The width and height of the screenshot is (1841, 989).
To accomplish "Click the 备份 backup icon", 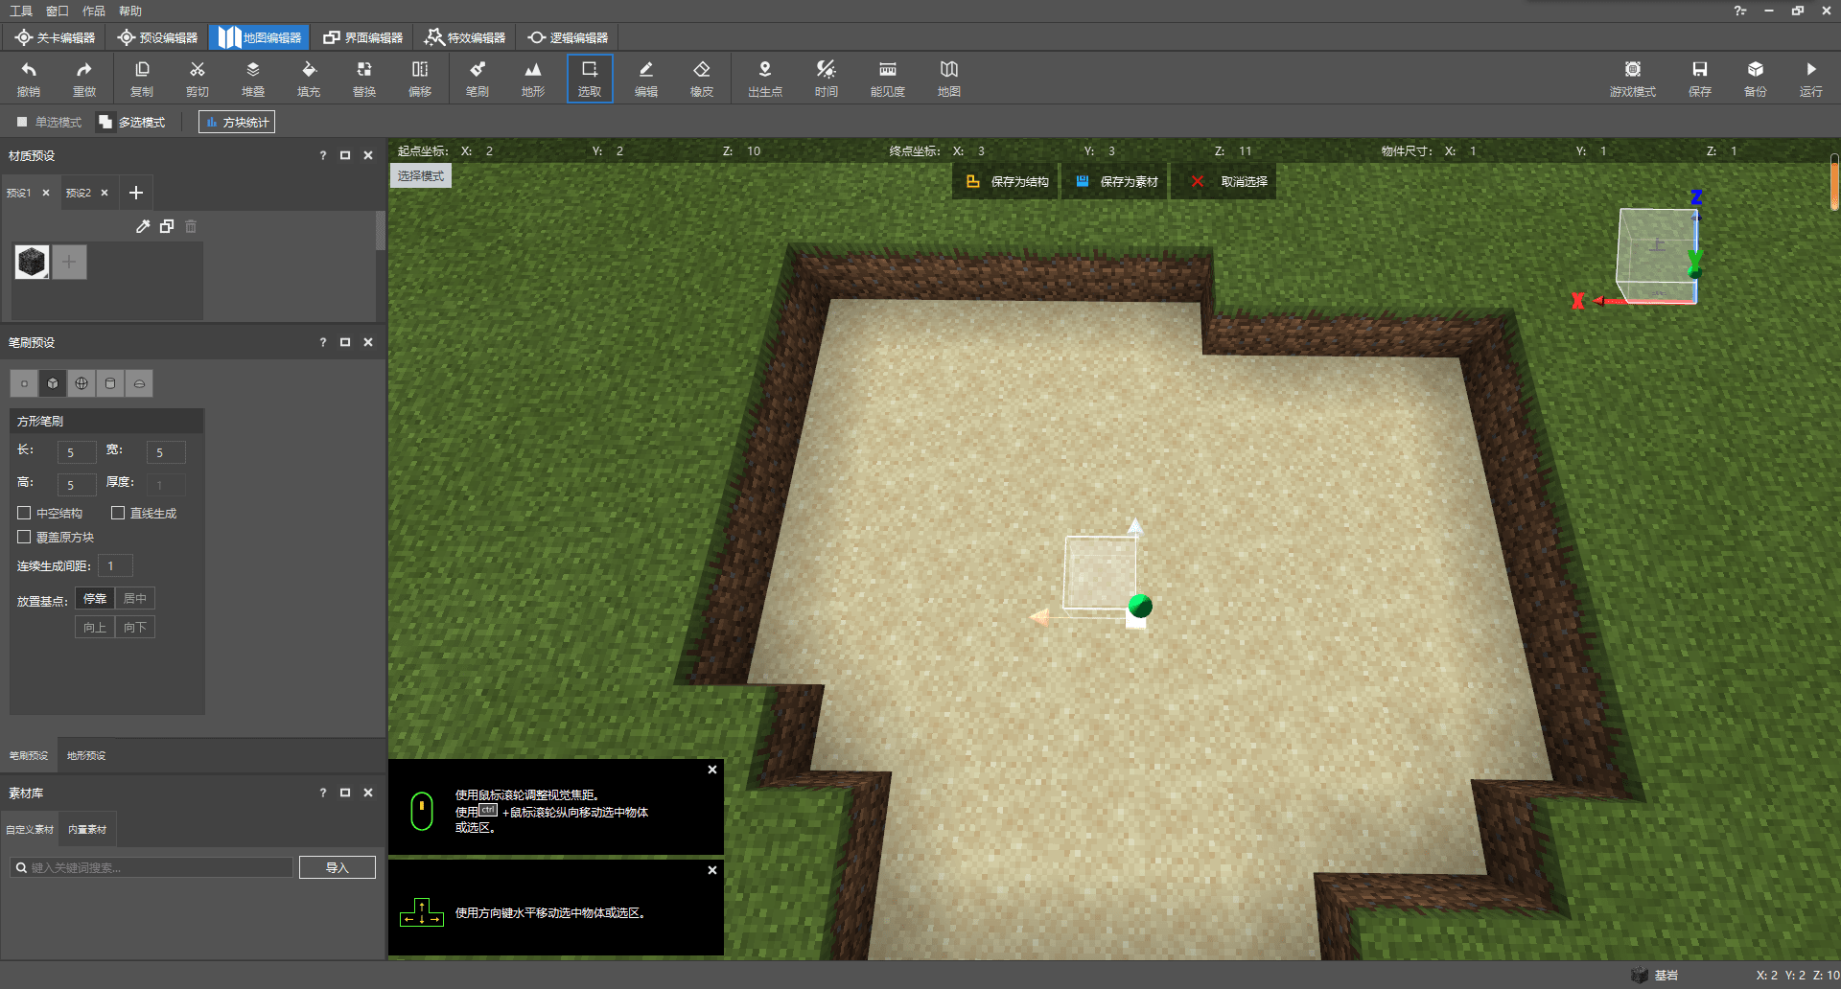I will [x=1756, y=79].
